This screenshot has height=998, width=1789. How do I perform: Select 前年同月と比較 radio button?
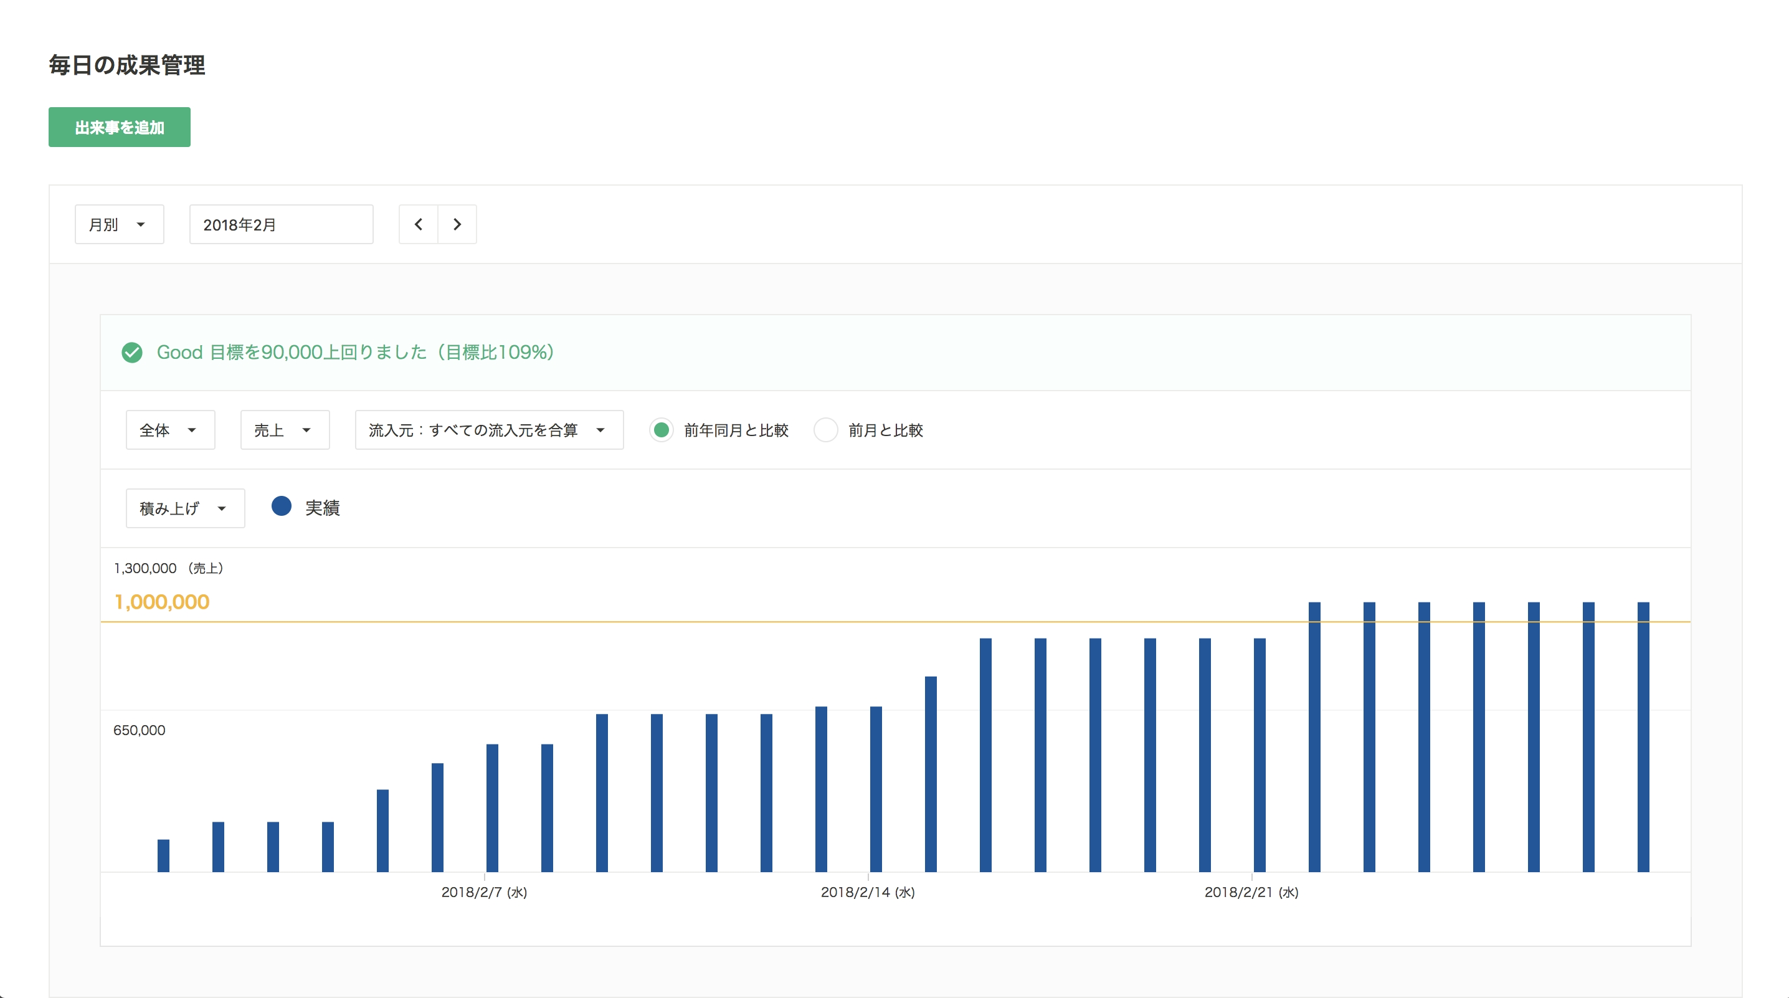coord(662,430)
